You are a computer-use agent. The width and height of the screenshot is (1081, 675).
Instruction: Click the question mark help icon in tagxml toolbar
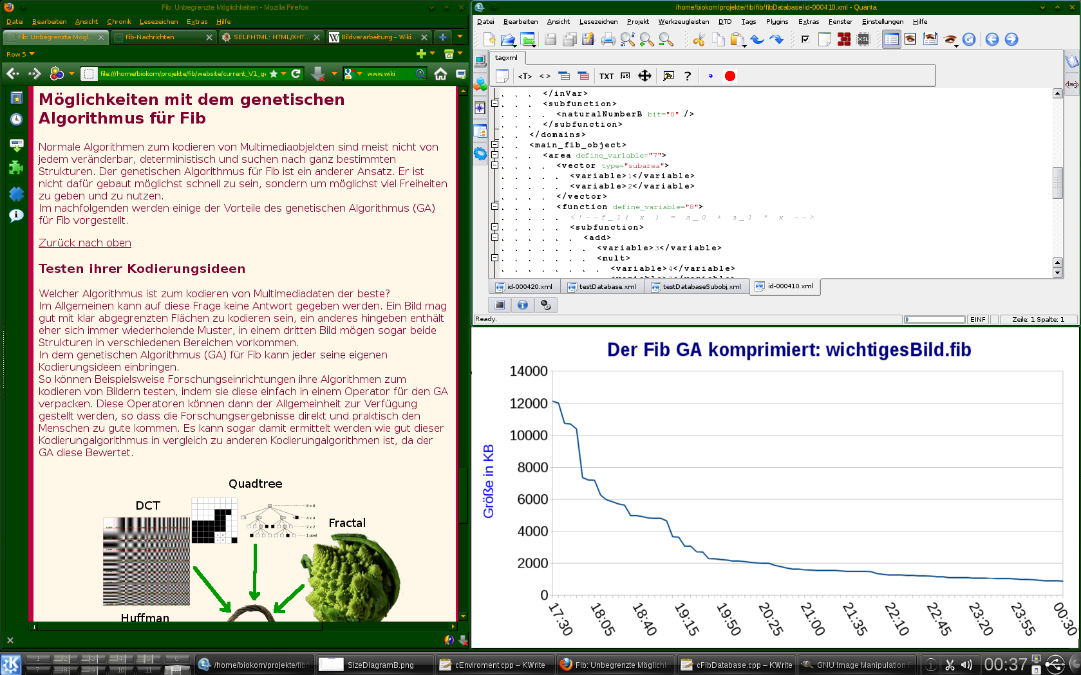click(x=688, y=76)
